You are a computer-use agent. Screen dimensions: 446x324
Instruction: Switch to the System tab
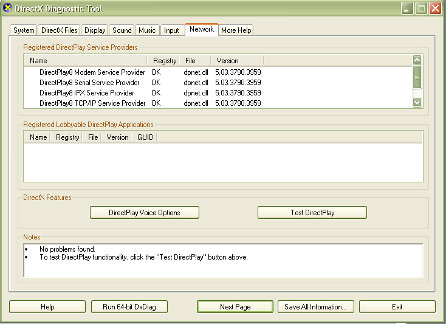24,30
